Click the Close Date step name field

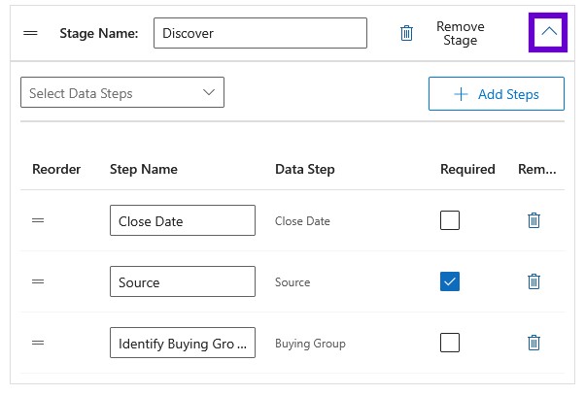(x=183, y=220)
